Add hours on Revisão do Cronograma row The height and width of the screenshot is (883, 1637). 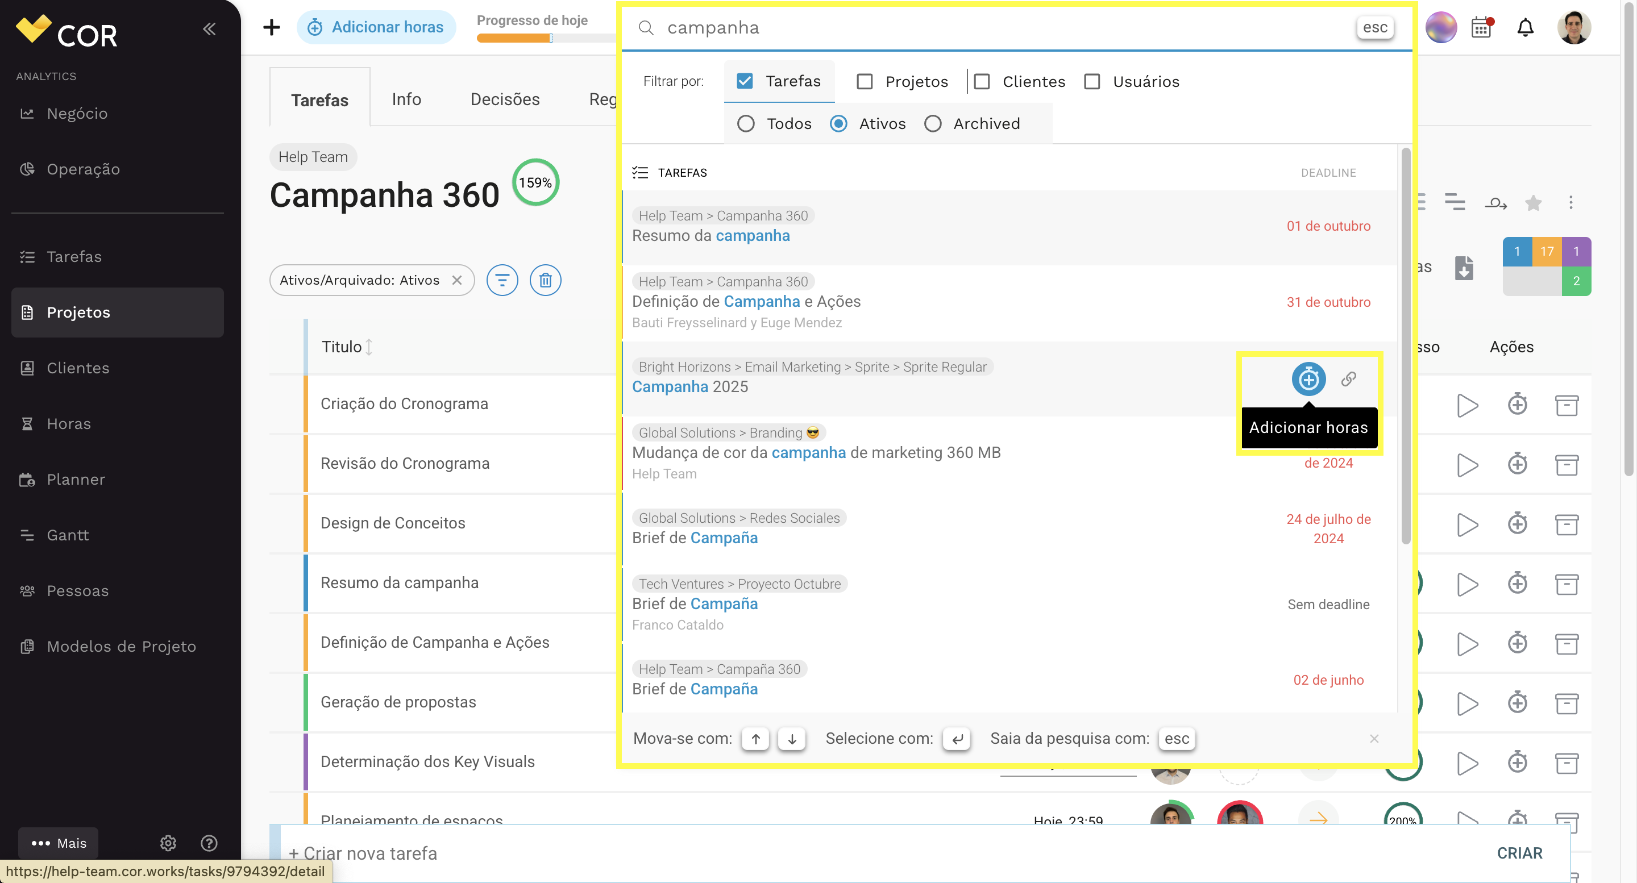pyautogui.click(x=1518, y=464)
